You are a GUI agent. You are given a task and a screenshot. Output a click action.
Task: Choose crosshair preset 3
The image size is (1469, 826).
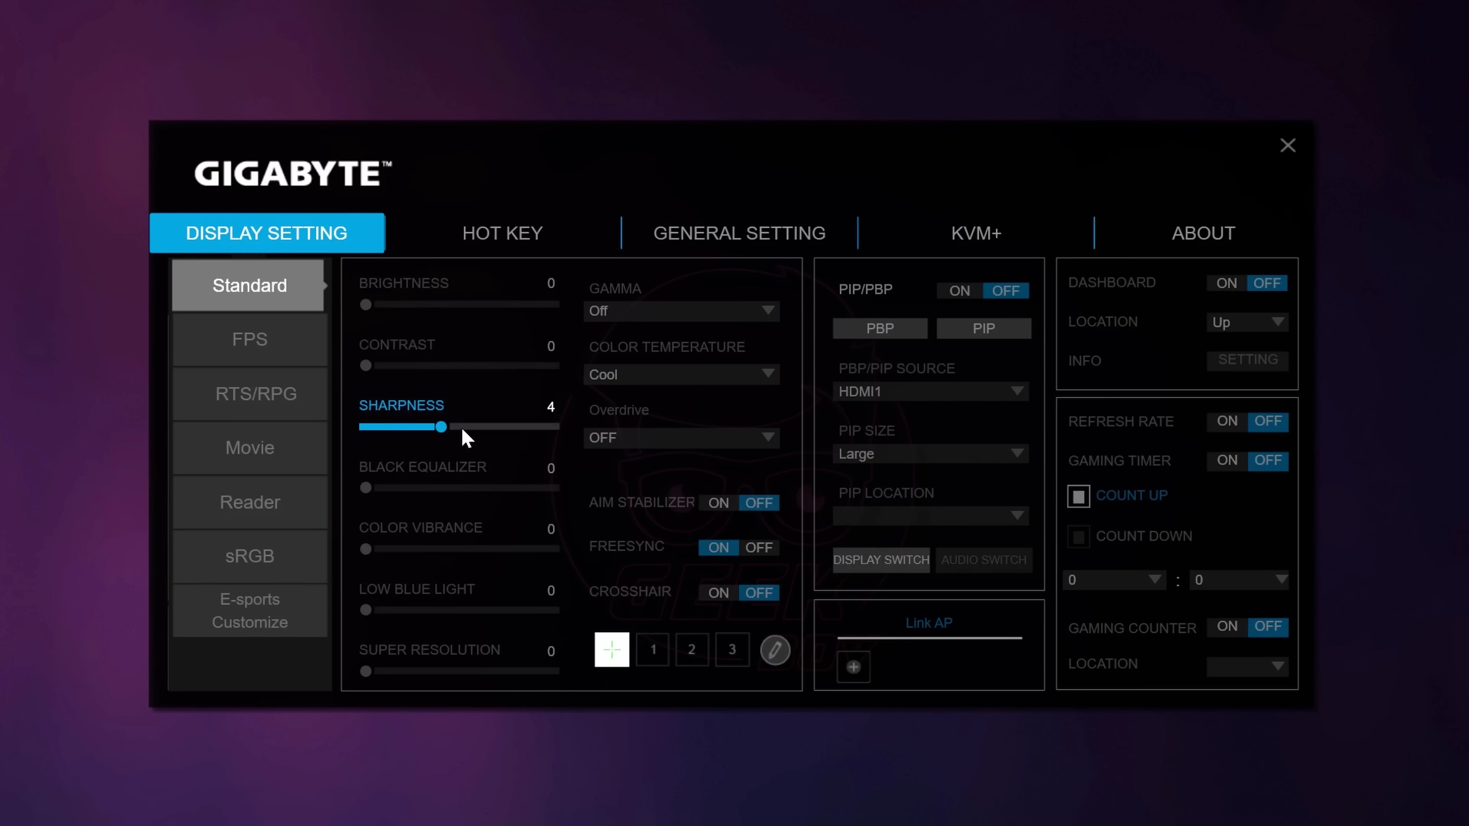(x=732, y=649)
